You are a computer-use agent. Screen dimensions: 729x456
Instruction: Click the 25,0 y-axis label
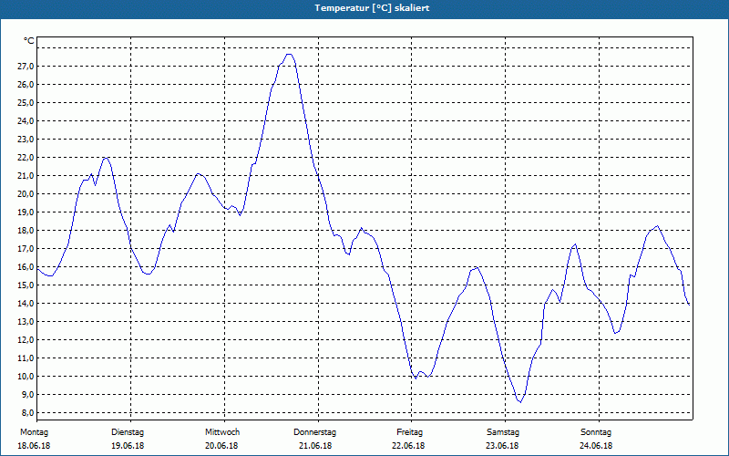click(x=26, y=102)
